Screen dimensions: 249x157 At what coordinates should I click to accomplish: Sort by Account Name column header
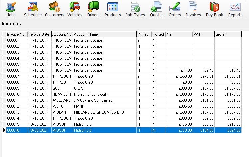[x=105, y=34]
